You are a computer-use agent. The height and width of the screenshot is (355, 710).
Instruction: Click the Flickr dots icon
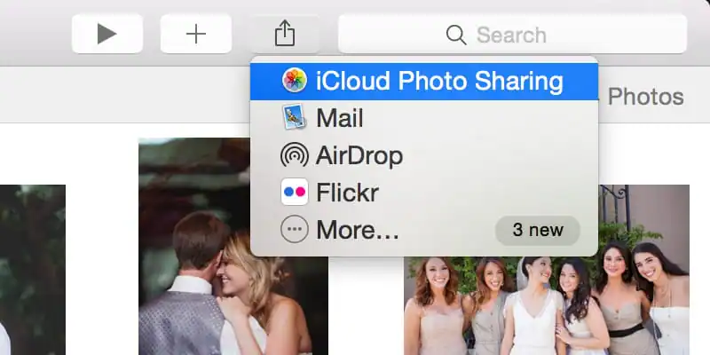pos(295,192)
